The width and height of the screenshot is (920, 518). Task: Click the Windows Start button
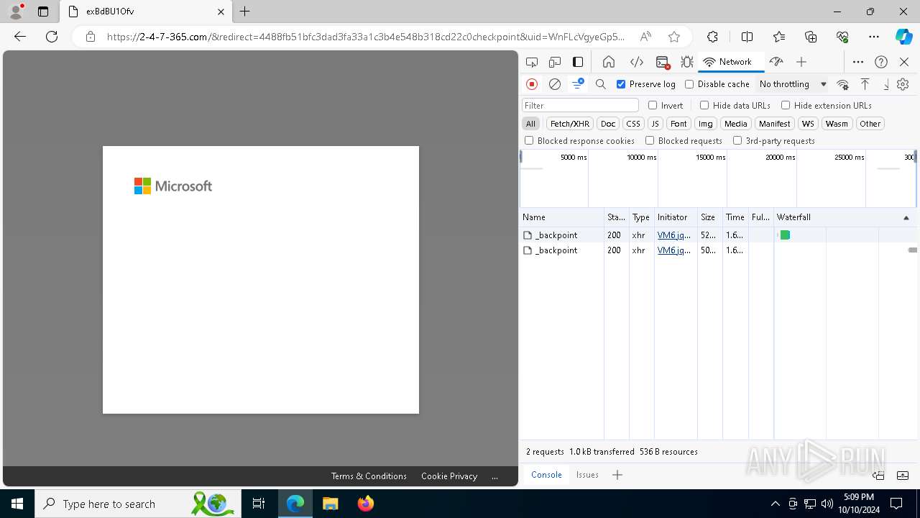click(17, 504)
